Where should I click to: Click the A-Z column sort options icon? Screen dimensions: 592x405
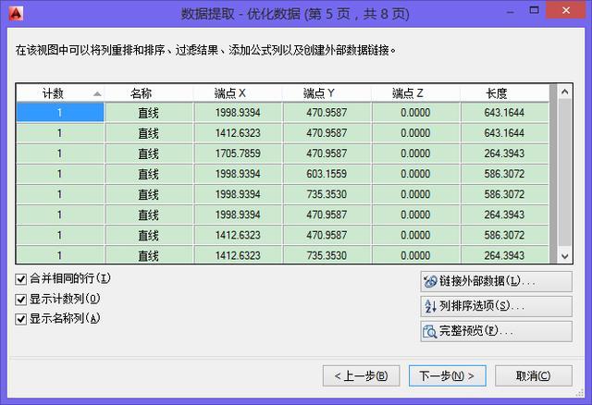coord(430,306)
